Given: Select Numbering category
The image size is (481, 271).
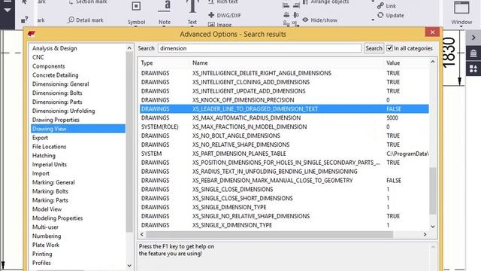Looking at the screenshot, I should pos(47,236).
